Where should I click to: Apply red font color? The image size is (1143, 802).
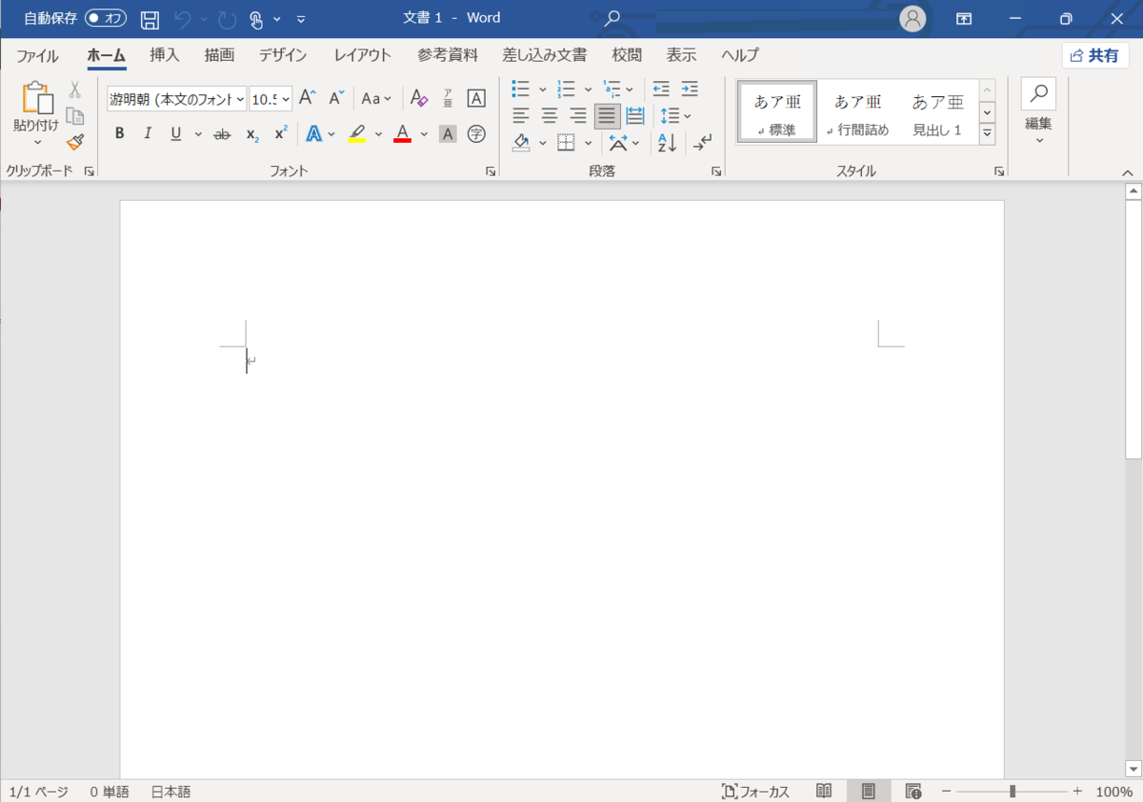click(x=402, y=133)
